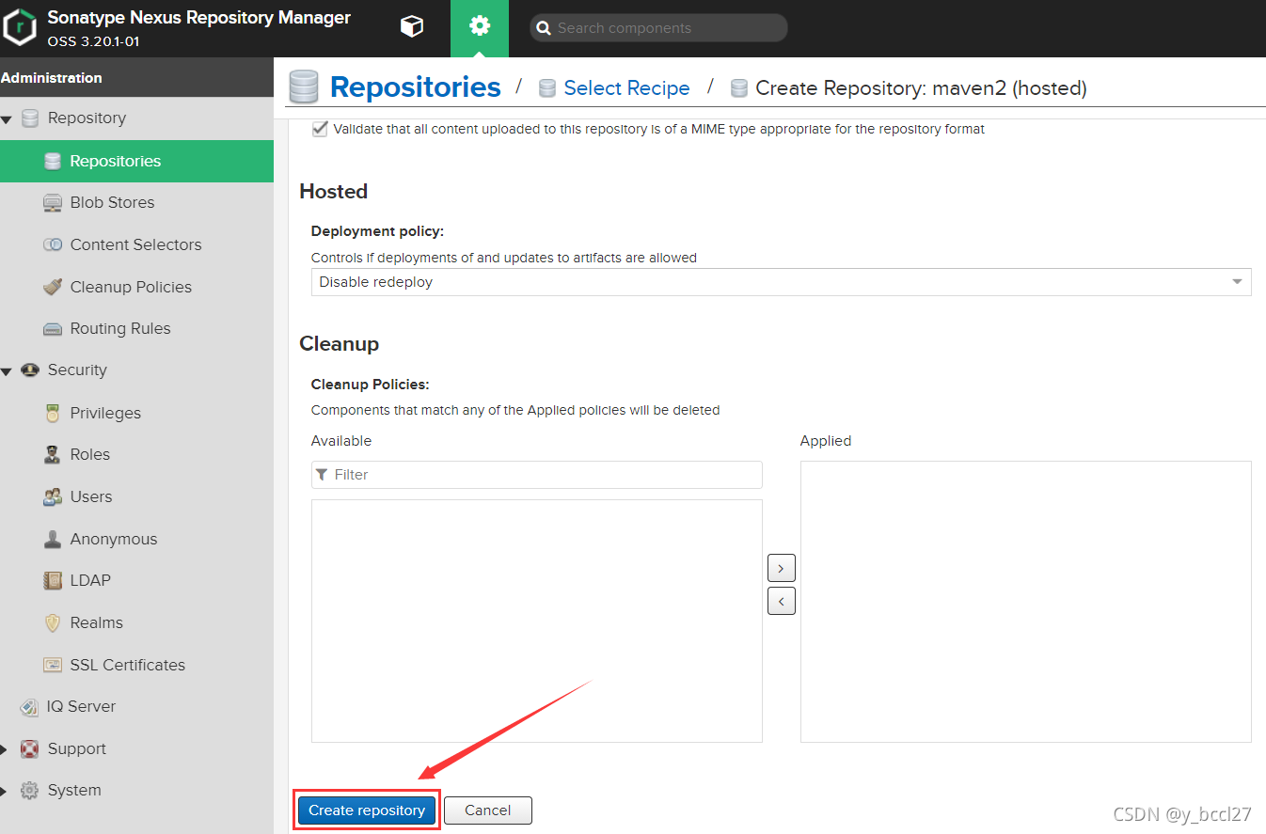Collapse the Security tree section
The height and width of the screenshot is (834, 1266).
click(x=7, y=371)
